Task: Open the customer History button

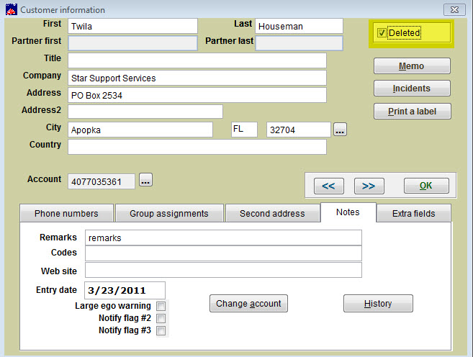Action: 378,303
